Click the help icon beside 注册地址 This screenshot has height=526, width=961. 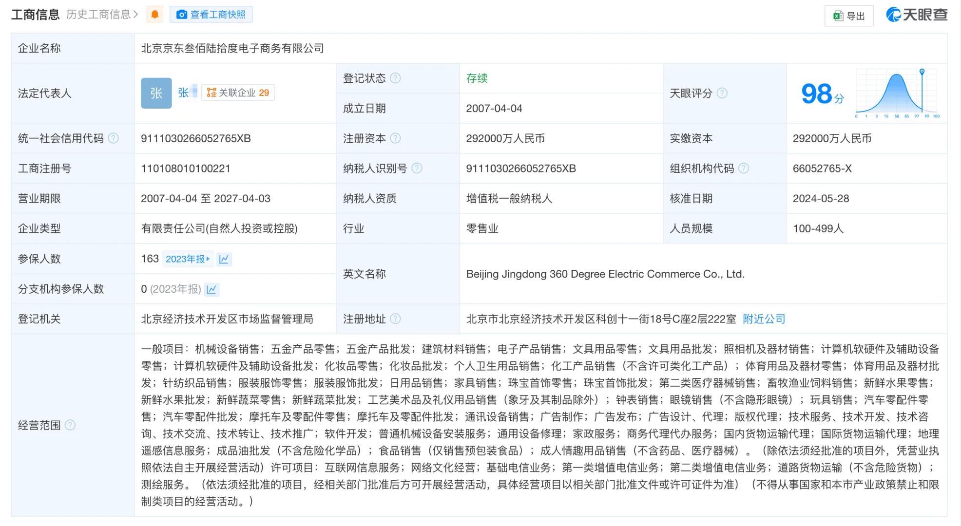click(x=396, y=319)
